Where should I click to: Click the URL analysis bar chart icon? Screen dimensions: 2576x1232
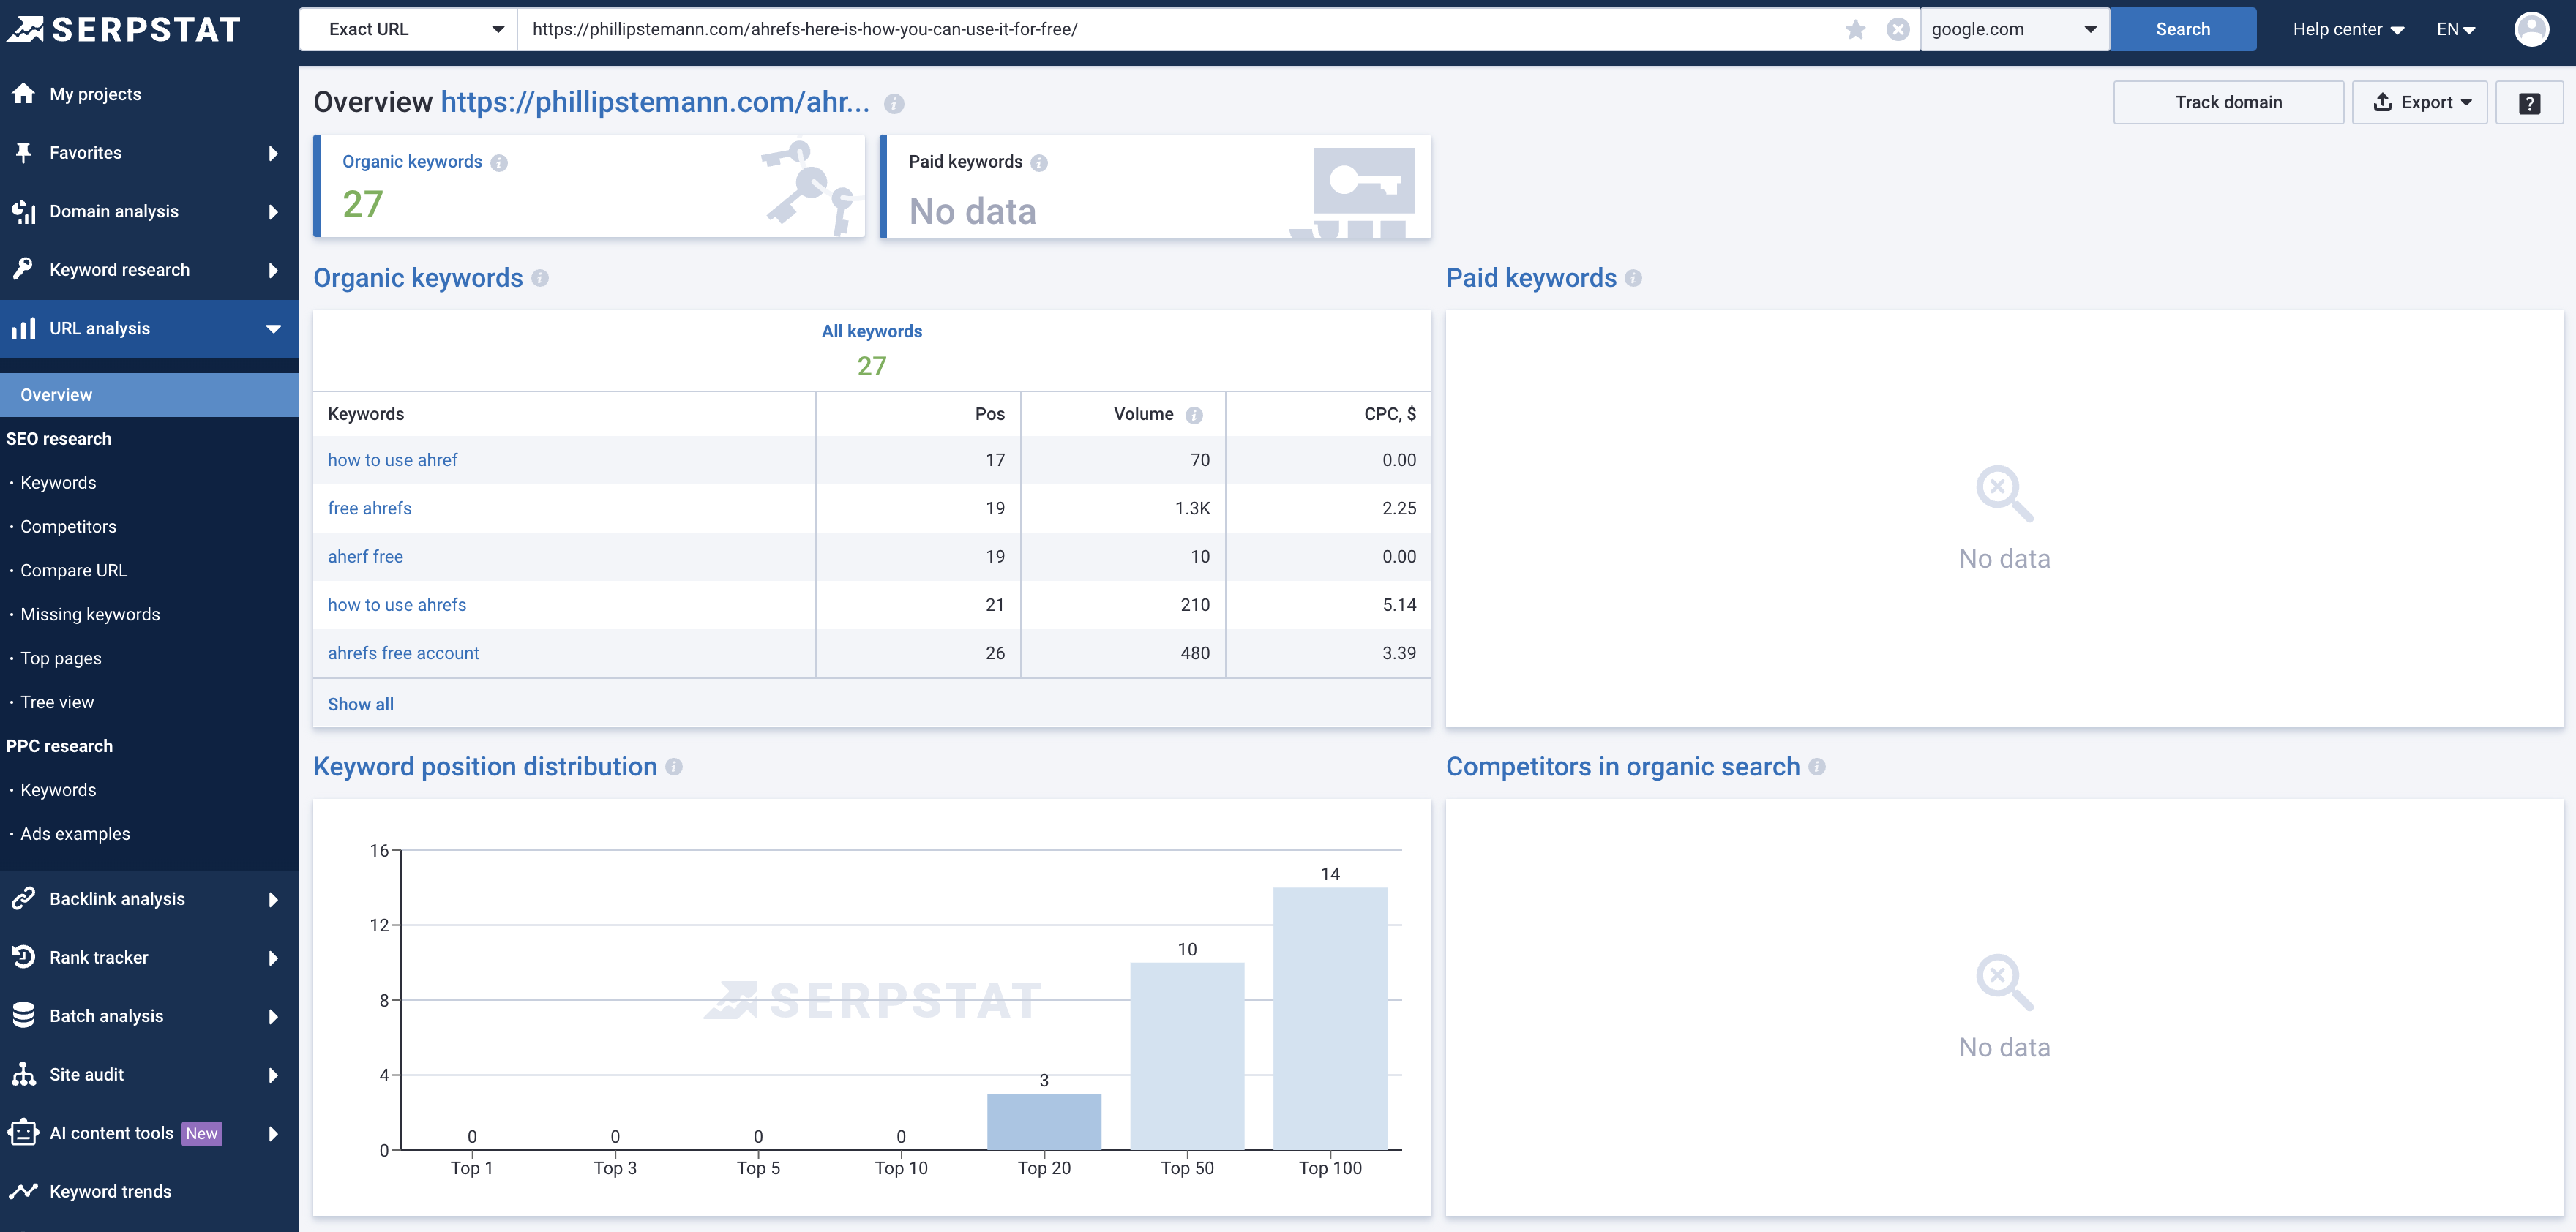pyautogui.click(x=23, y=328)
